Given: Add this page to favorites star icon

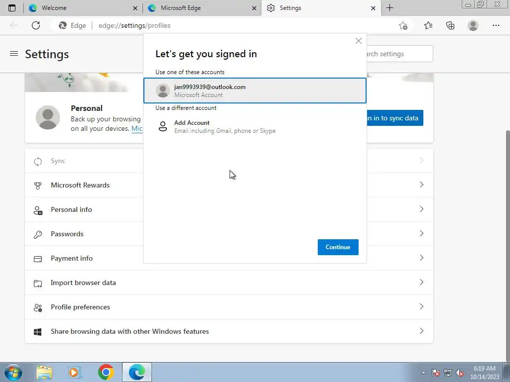Looking at the screenshot, I should point(403,25).
